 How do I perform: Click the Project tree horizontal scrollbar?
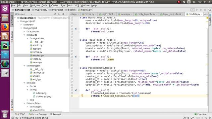38,112
